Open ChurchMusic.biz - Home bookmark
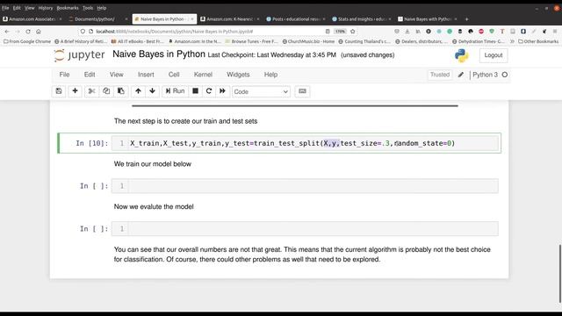 pyautogui.click(x=308, y=41)
